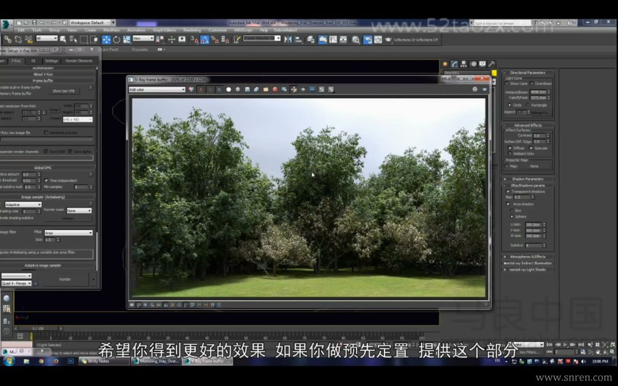This screenshot has width=618, height=386.
Task: Open the RGB color channel dropdown
Action: click(157, 89)
